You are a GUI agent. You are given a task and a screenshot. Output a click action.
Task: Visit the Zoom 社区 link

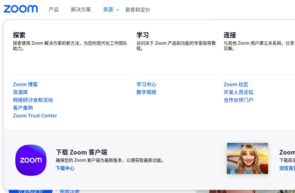[x=236, y=84]
